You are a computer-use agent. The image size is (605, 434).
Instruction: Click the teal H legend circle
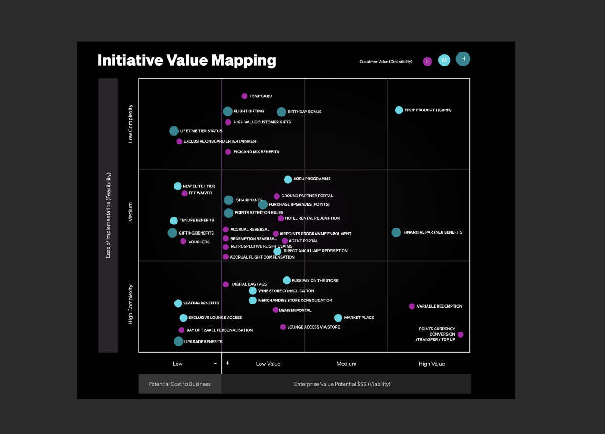(x=463, y=59)
